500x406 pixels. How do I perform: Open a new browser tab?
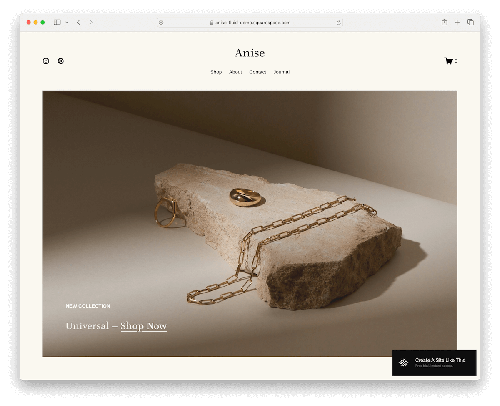[x=457, y=22]
